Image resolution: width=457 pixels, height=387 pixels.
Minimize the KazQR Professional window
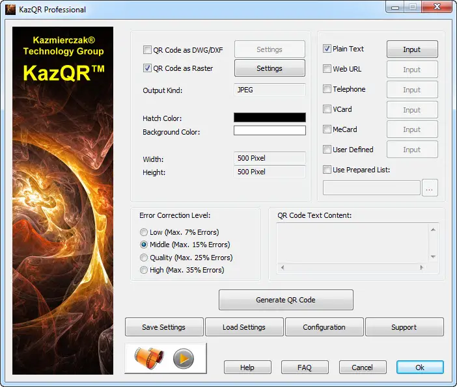[395, 7]
